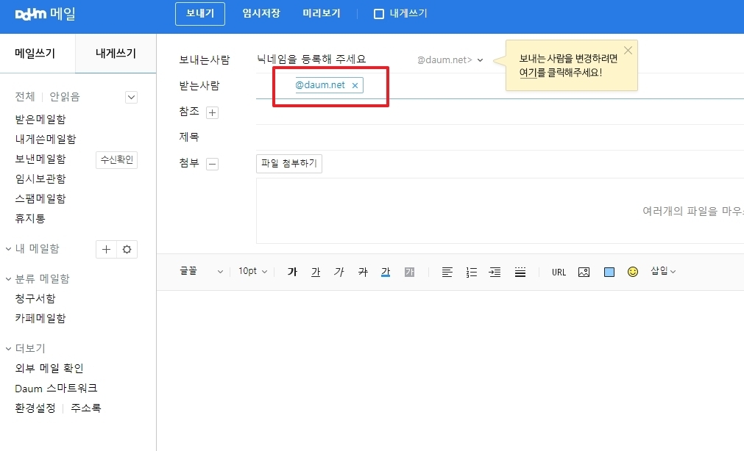Insert an image into the message body
This screenshot has width=744, height=451.
[x=583, y=271]
